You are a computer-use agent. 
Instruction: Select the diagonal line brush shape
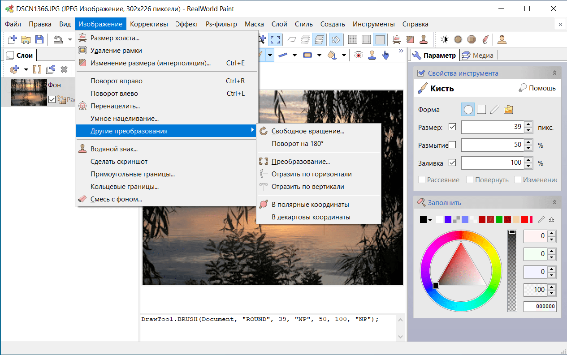click(494, 109)
